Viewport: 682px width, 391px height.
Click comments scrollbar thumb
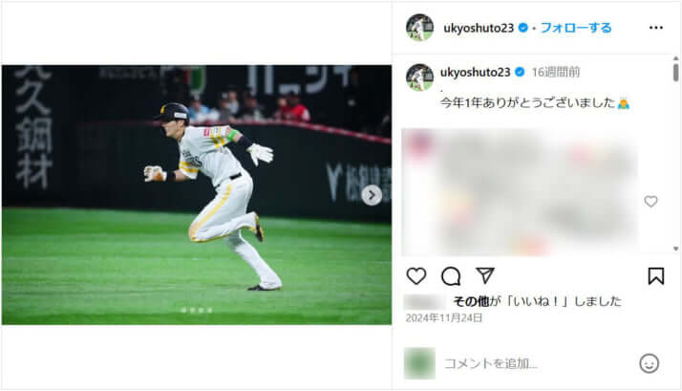pos(675,73)
